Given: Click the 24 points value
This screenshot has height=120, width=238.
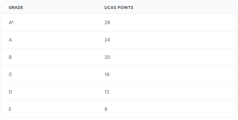Looking at the screenshot, I should pyautogui.click(x=107, y=40).
